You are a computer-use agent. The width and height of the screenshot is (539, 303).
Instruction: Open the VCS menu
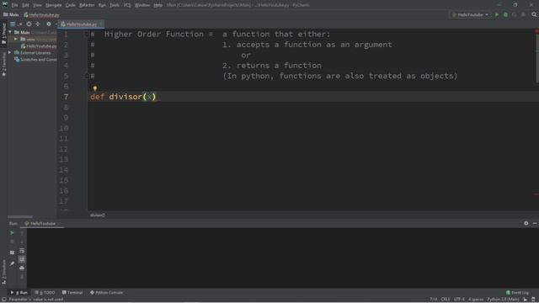coord(127,5)
